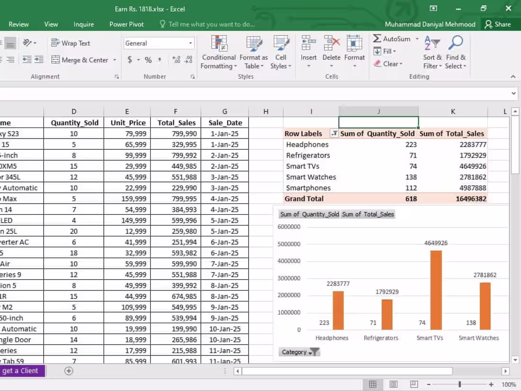Click Sum of Total_Sales chart field button
Viewport: 521px width, 391px height.
pos(368,214)
